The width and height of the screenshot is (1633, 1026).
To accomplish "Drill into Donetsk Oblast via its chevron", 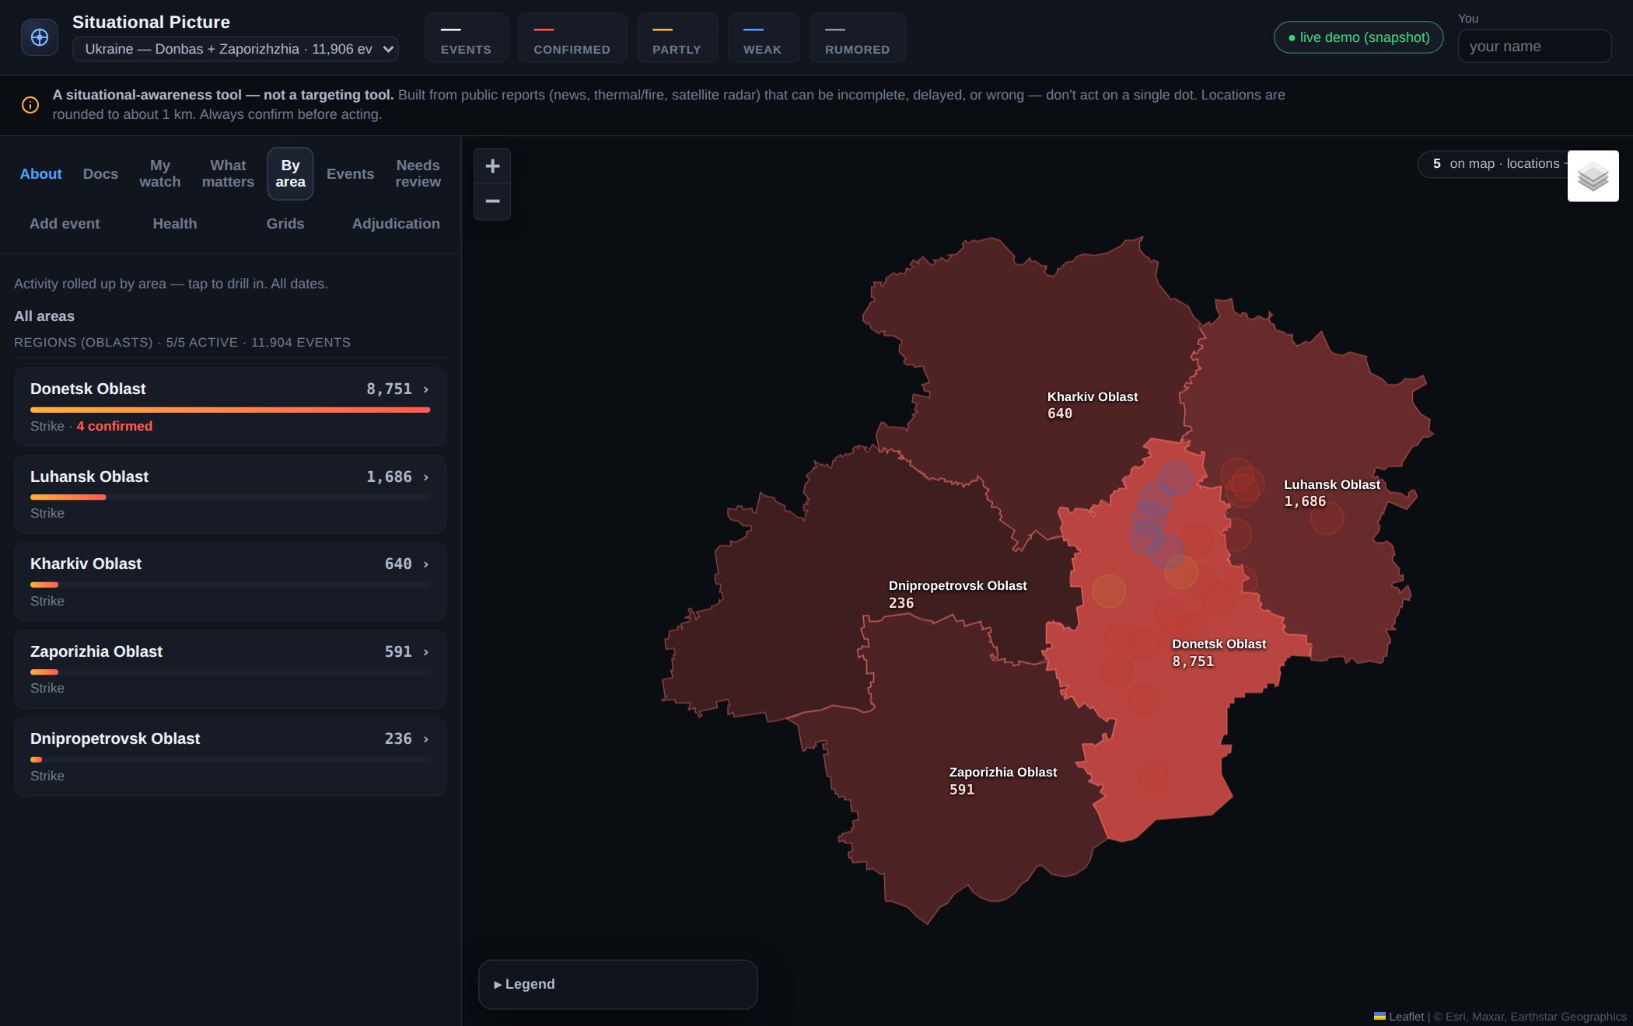I will [x=426, y=389].
